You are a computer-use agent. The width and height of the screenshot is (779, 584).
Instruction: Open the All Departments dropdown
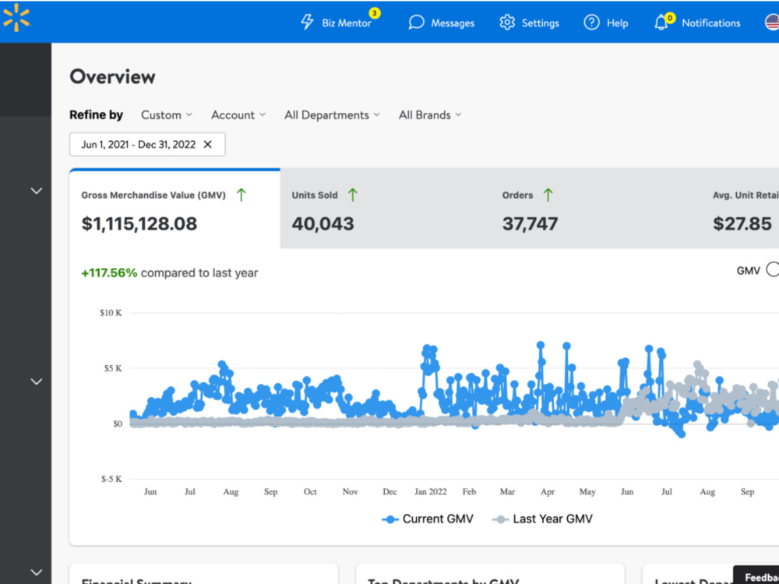(332, 114)
